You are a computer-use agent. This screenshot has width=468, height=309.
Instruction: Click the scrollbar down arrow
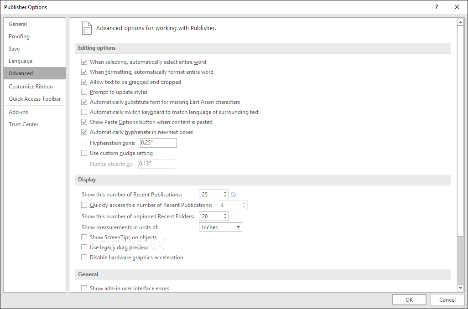(460, 288)
